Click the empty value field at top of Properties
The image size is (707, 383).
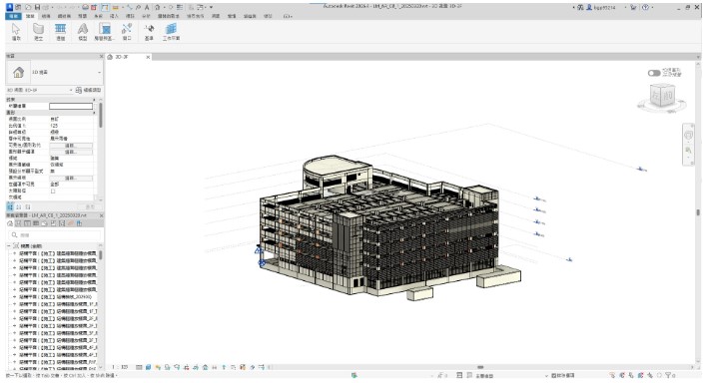click(x=71, y=106)
